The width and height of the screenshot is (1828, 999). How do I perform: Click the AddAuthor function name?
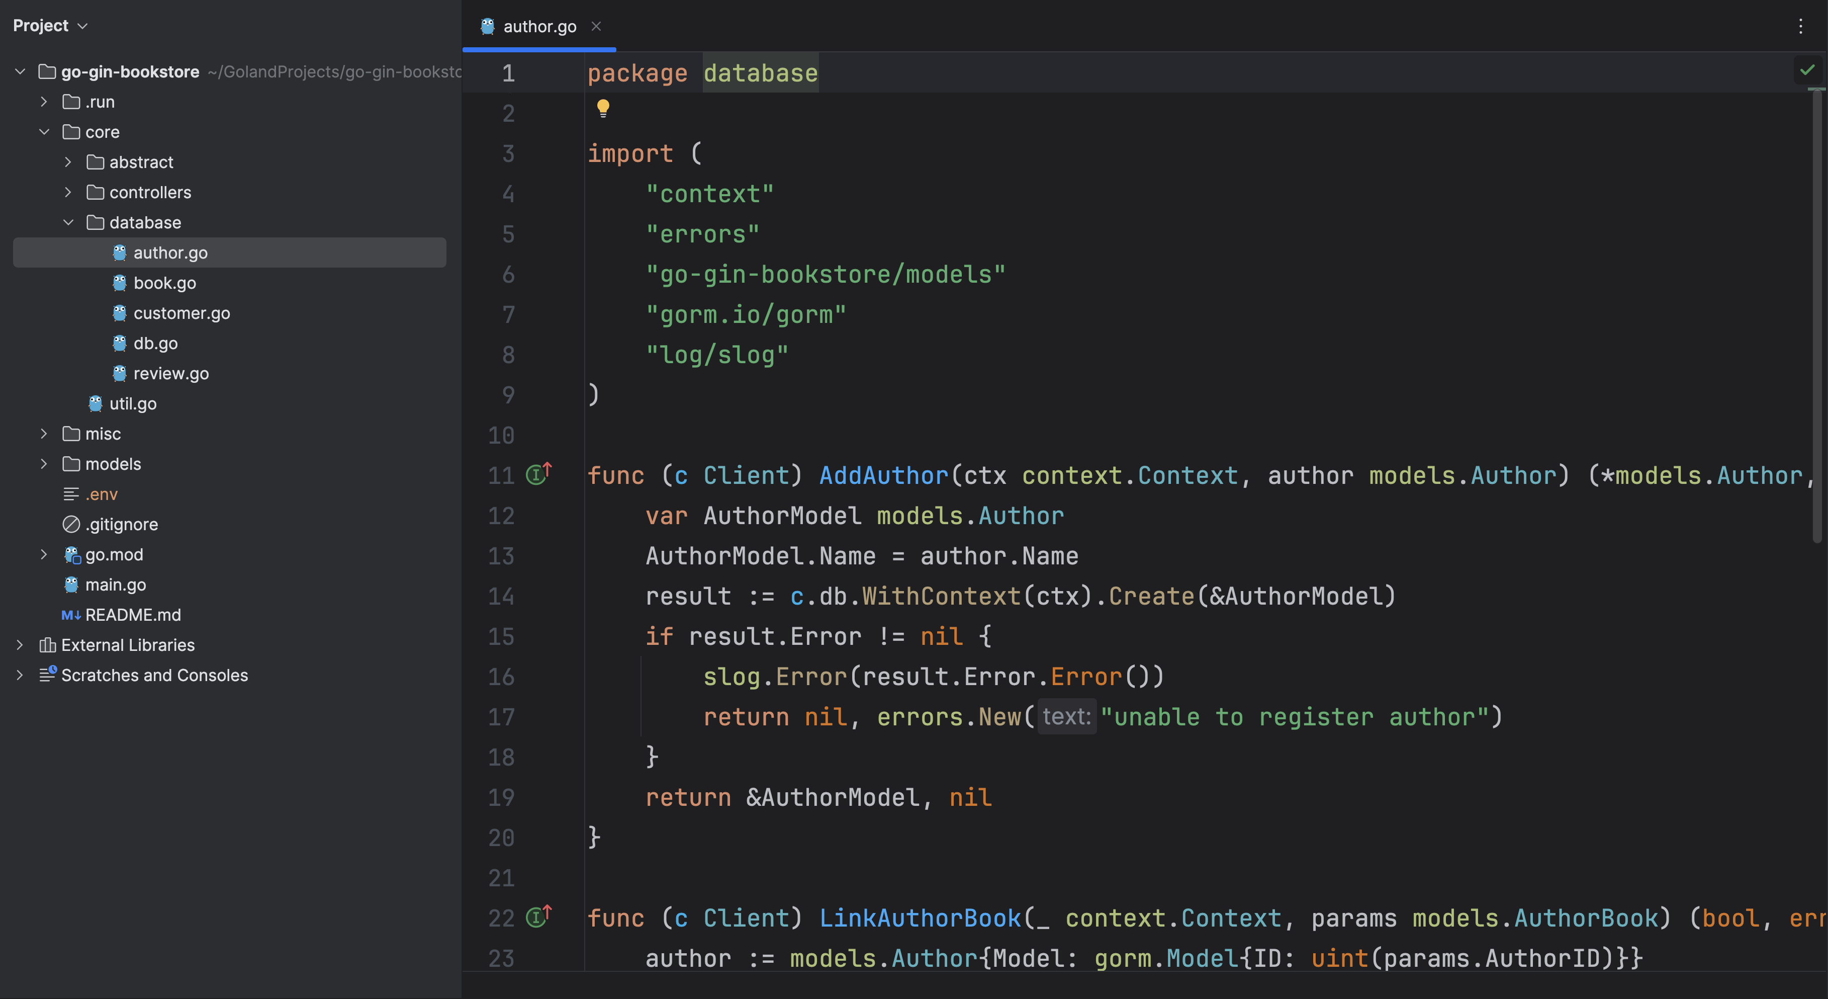[x=883, y=475]
